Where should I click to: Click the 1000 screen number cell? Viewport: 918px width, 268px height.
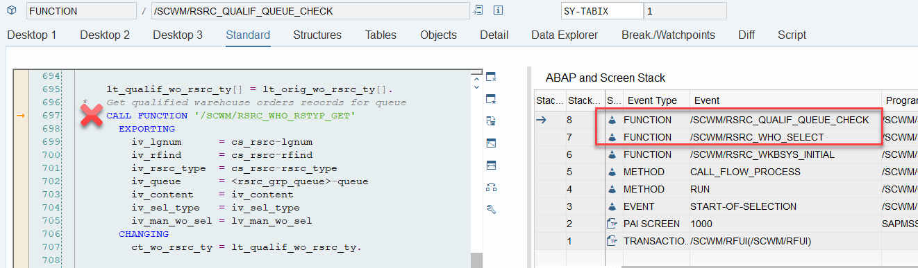[785, 224]
